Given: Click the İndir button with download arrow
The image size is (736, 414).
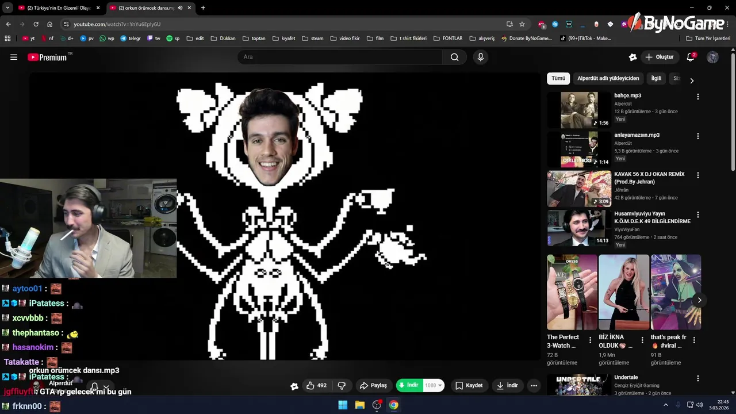Looking at the screenshot, I should 507,385.
